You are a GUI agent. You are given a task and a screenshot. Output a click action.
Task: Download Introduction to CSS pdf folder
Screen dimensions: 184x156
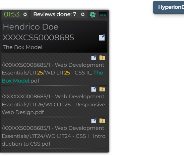(102, 121)
